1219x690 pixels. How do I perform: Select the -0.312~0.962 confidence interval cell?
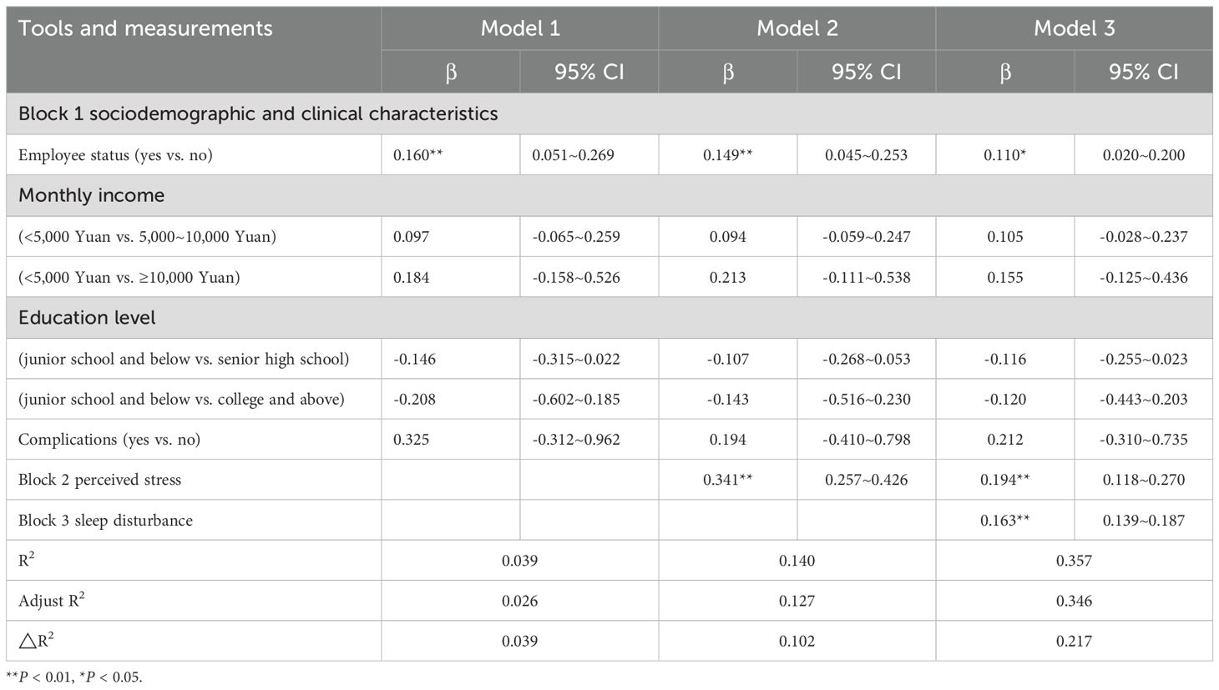click(576, 440)
